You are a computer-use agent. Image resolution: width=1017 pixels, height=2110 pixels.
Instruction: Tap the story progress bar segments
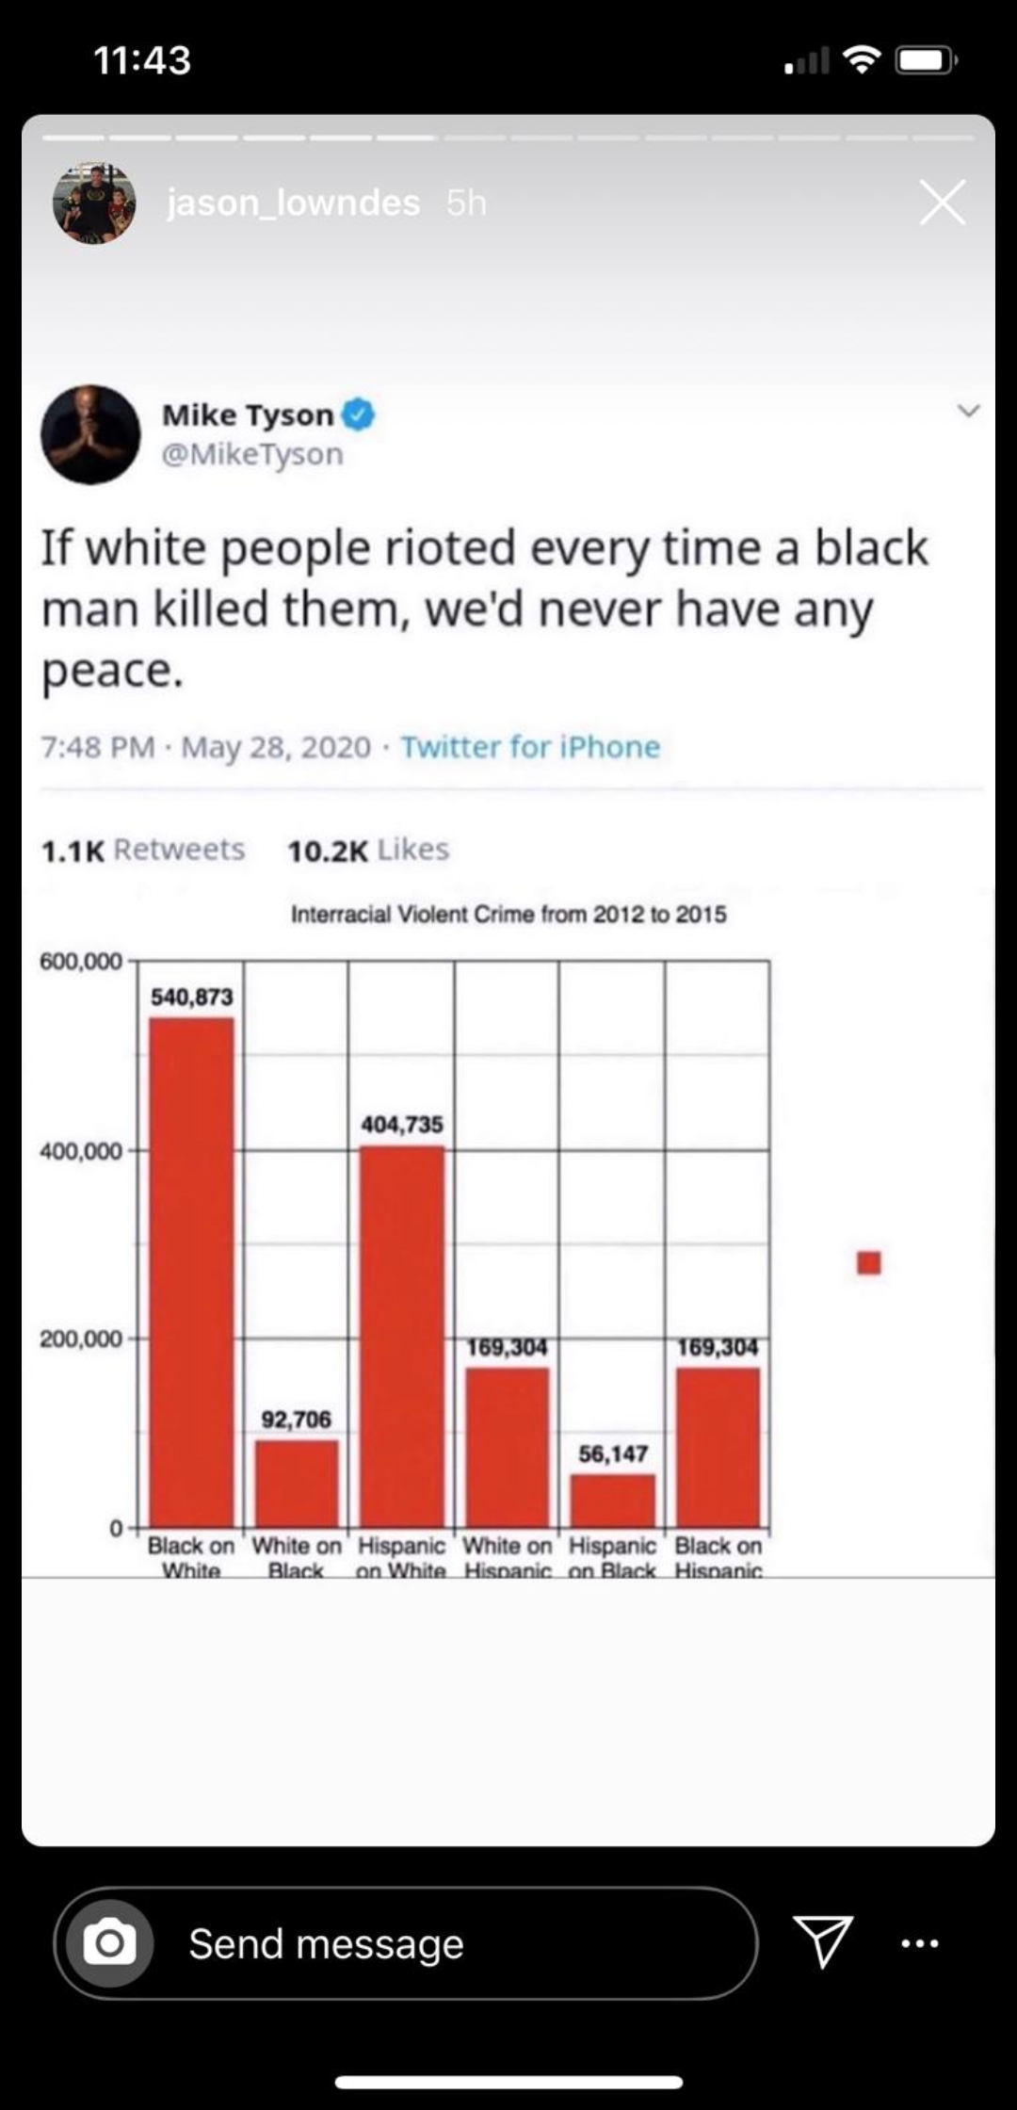click(508, 138)
